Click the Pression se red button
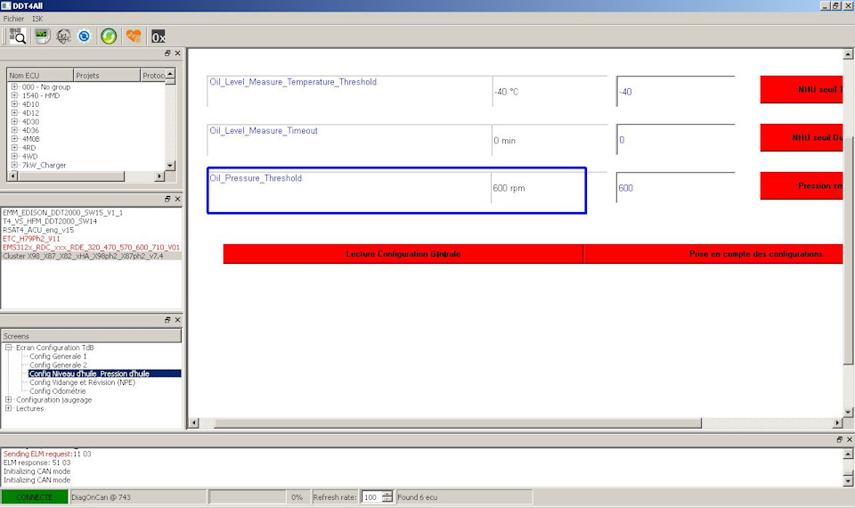The width and height of the screenshot is (855, 508). click(x=801, y=185)
